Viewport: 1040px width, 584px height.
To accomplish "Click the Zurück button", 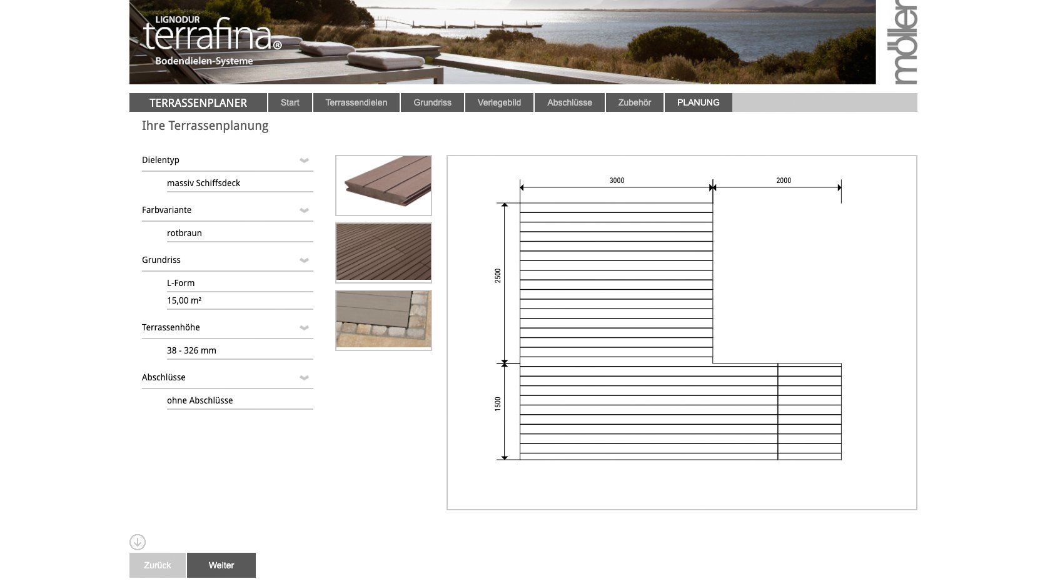I will pyautogui.click(x=157, y=565).
